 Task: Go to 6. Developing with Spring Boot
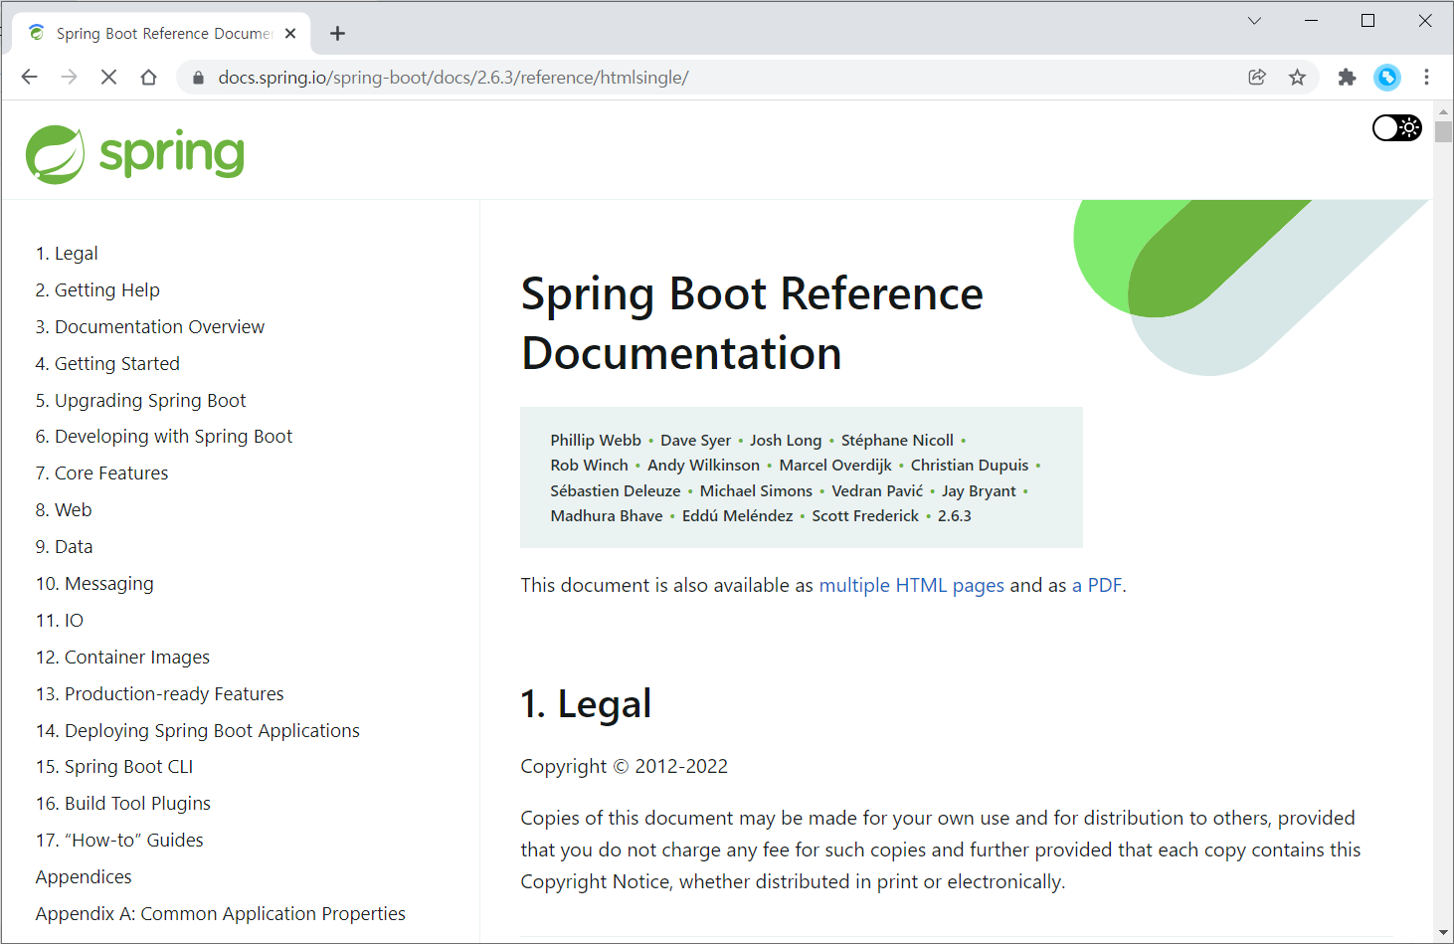coord(164,437)
